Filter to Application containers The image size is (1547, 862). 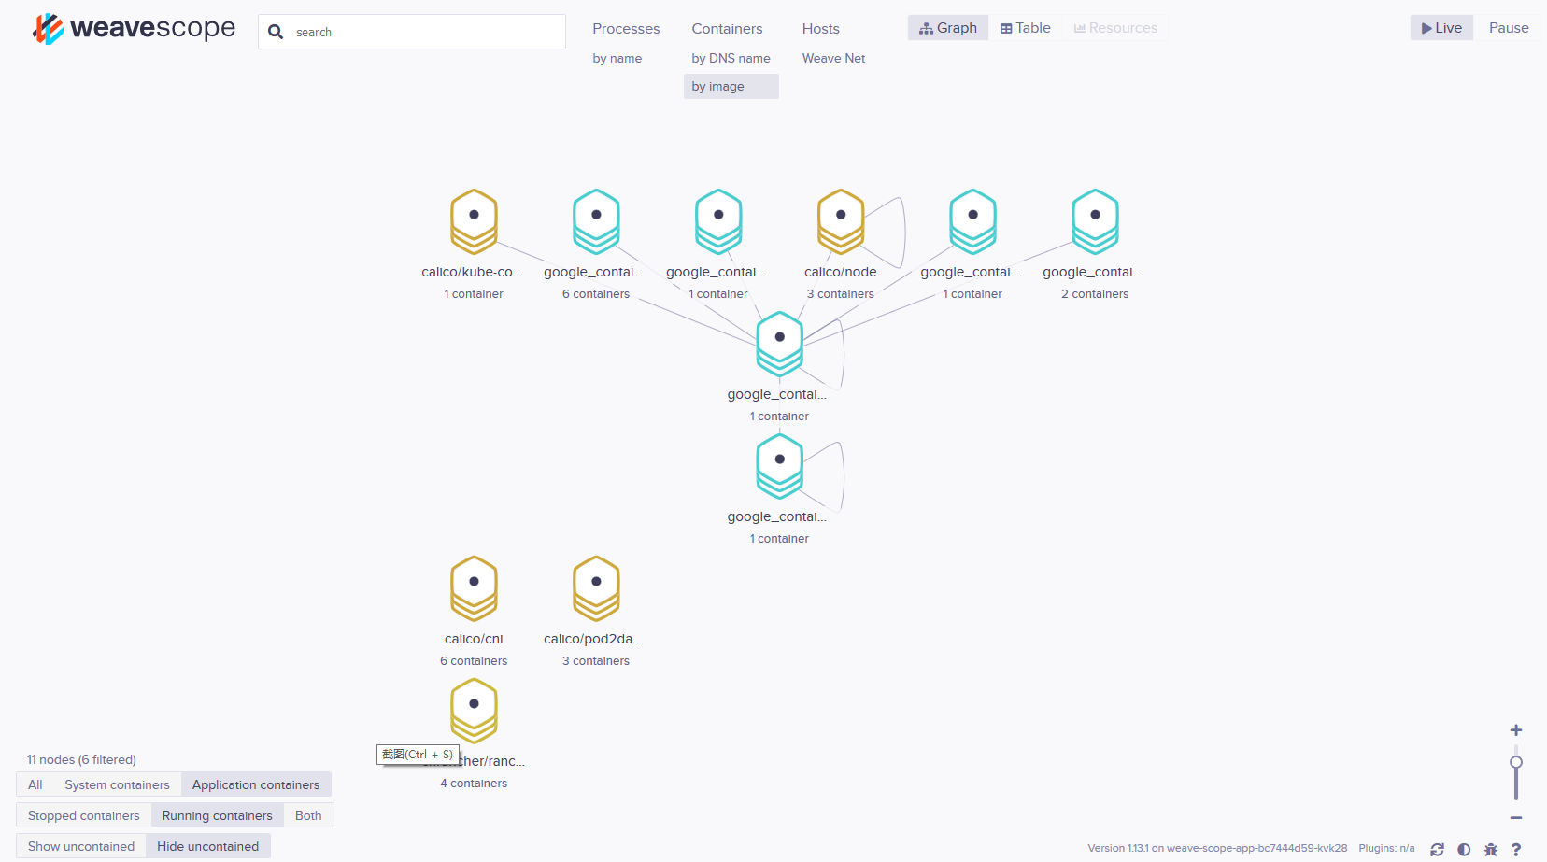[x=256, y=784]
